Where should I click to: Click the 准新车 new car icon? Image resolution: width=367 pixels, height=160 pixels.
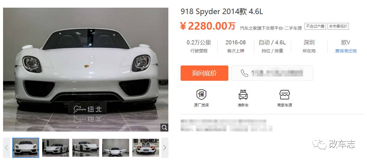(243, 95)
